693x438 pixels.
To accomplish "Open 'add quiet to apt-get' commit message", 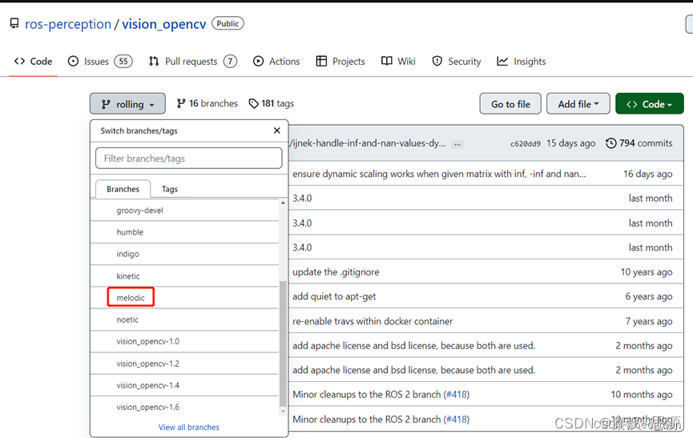I will (334, 297).
